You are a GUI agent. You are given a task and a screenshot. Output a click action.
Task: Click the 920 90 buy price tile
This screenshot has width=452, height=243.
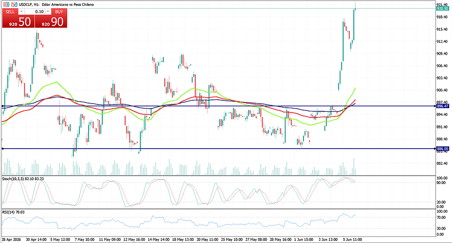coord(51,21)
